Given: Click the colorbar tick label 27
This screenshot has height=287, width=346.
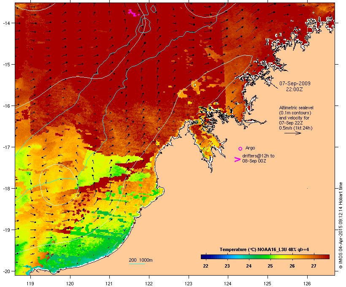Looking at the screenshot, I should (314, 266).
